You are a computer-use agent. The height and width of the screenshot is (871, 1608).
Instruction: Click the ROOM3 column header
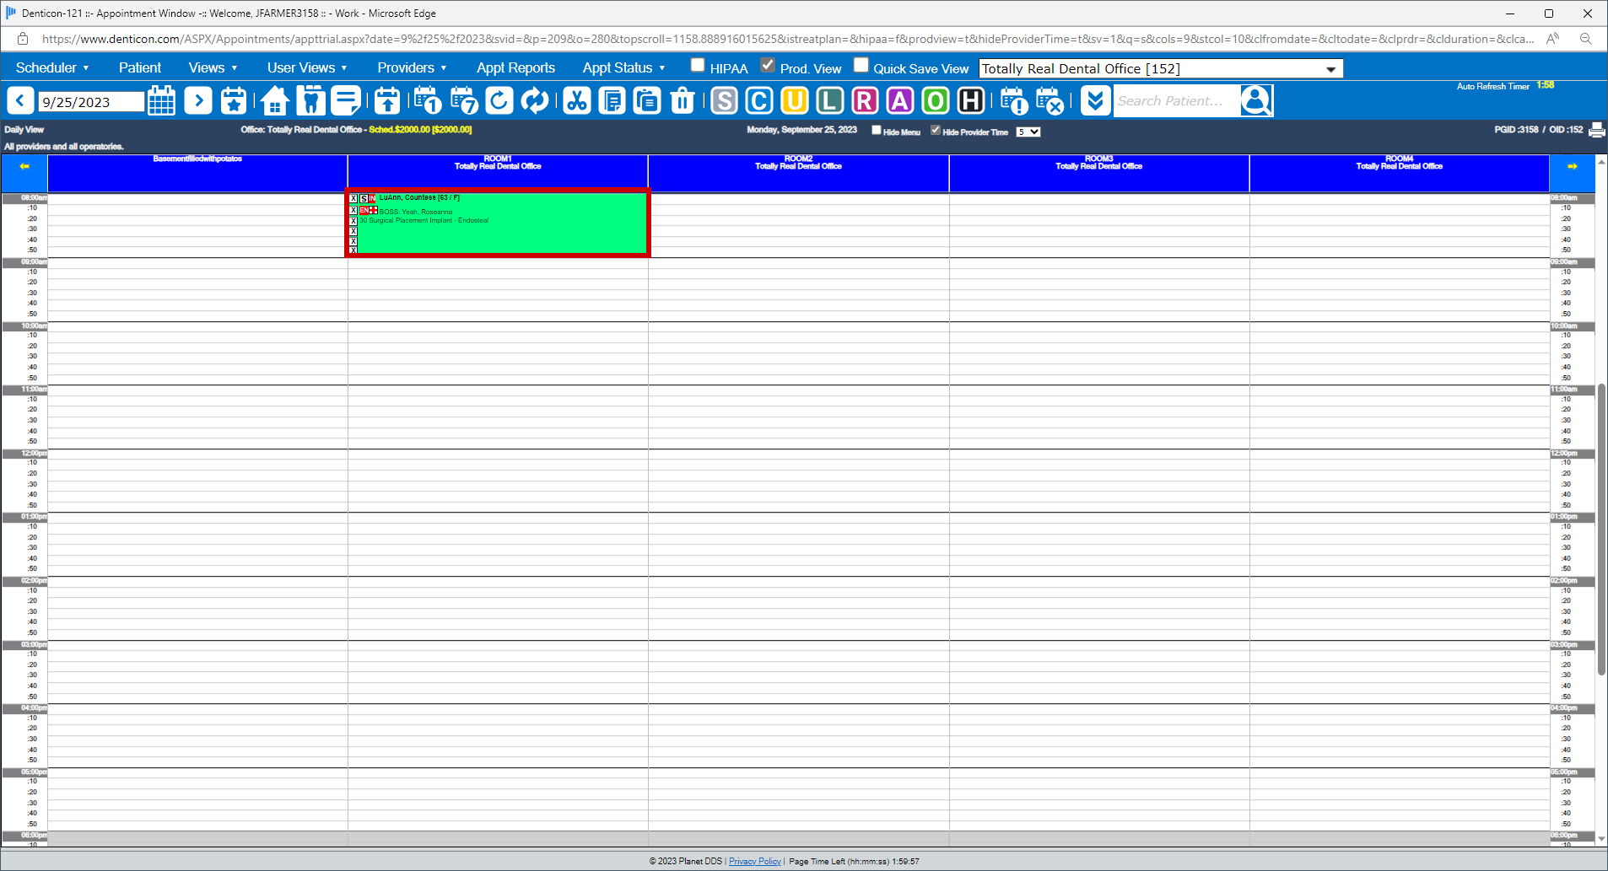[1099, 173]
